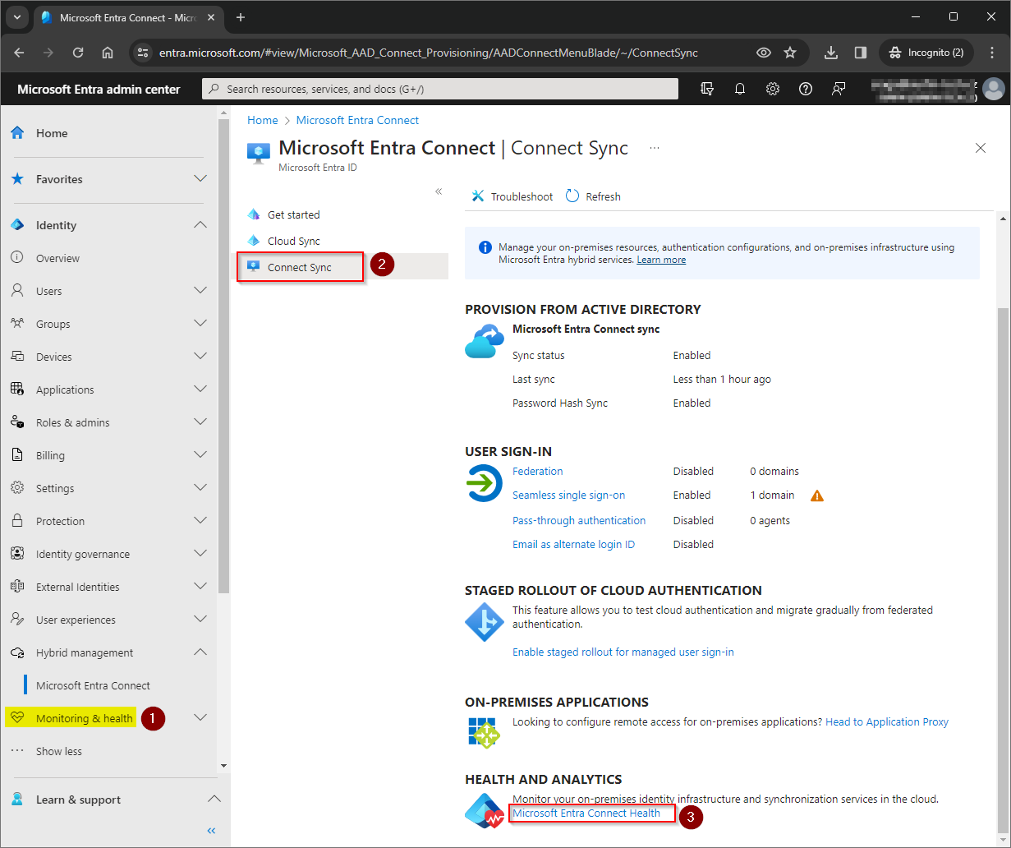Click the user account avatar
The height and width of the screenshot is (848, 1011).
994,89
